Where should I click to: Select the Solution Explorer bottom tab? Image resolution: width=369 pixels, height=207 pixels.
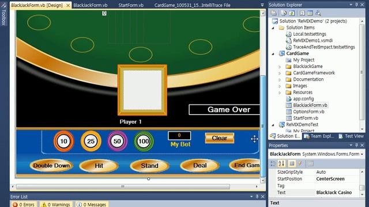[x=285, y=136]
